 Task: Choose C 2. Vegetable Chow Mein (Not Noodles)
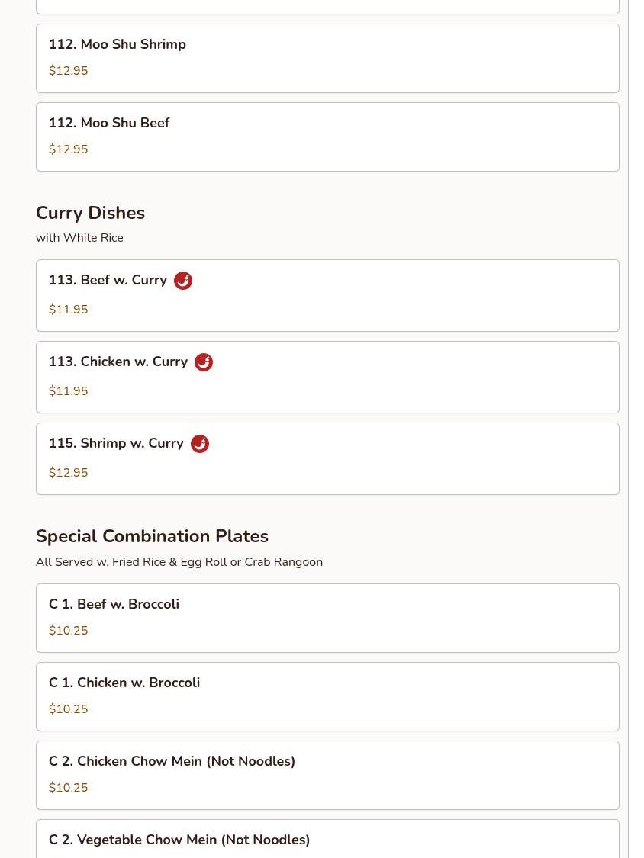(179, 840)
